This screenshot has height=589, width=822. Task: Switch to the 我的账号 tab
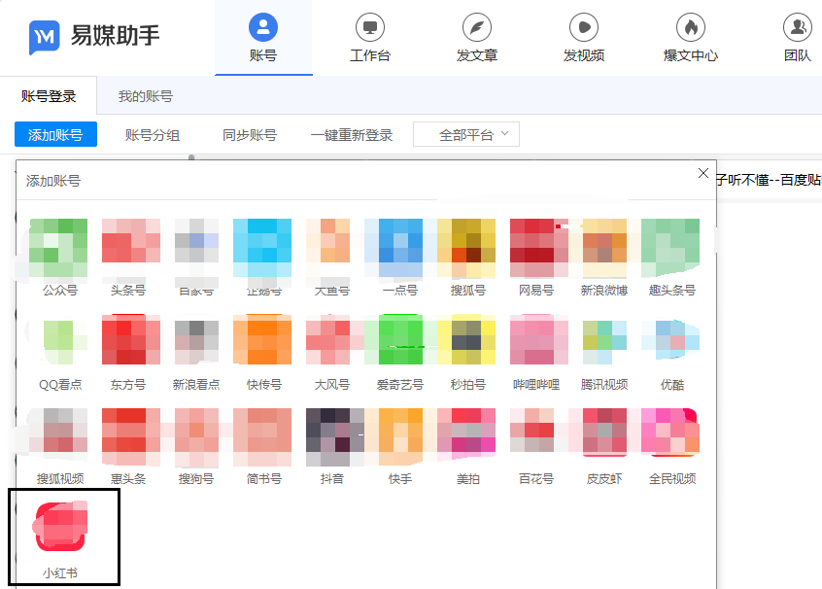(145, 96)
